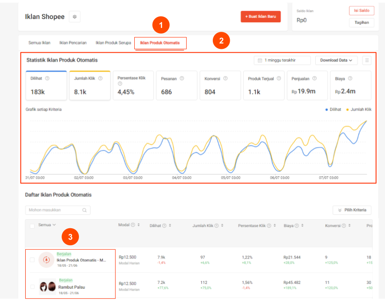Click the Rp45.482 Biaya value
Image resolution: width=385 pixels, height=301 pixels.
tap(292, 283)
